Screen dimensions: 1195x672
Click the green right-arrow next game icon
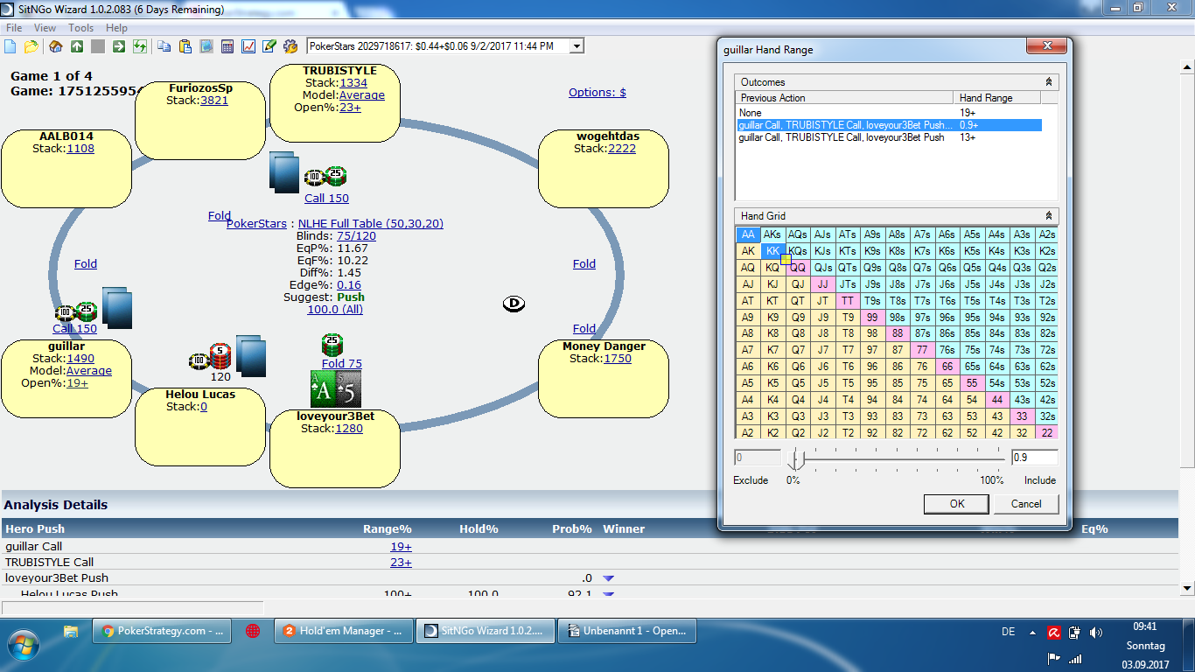(x=119, y=46)
